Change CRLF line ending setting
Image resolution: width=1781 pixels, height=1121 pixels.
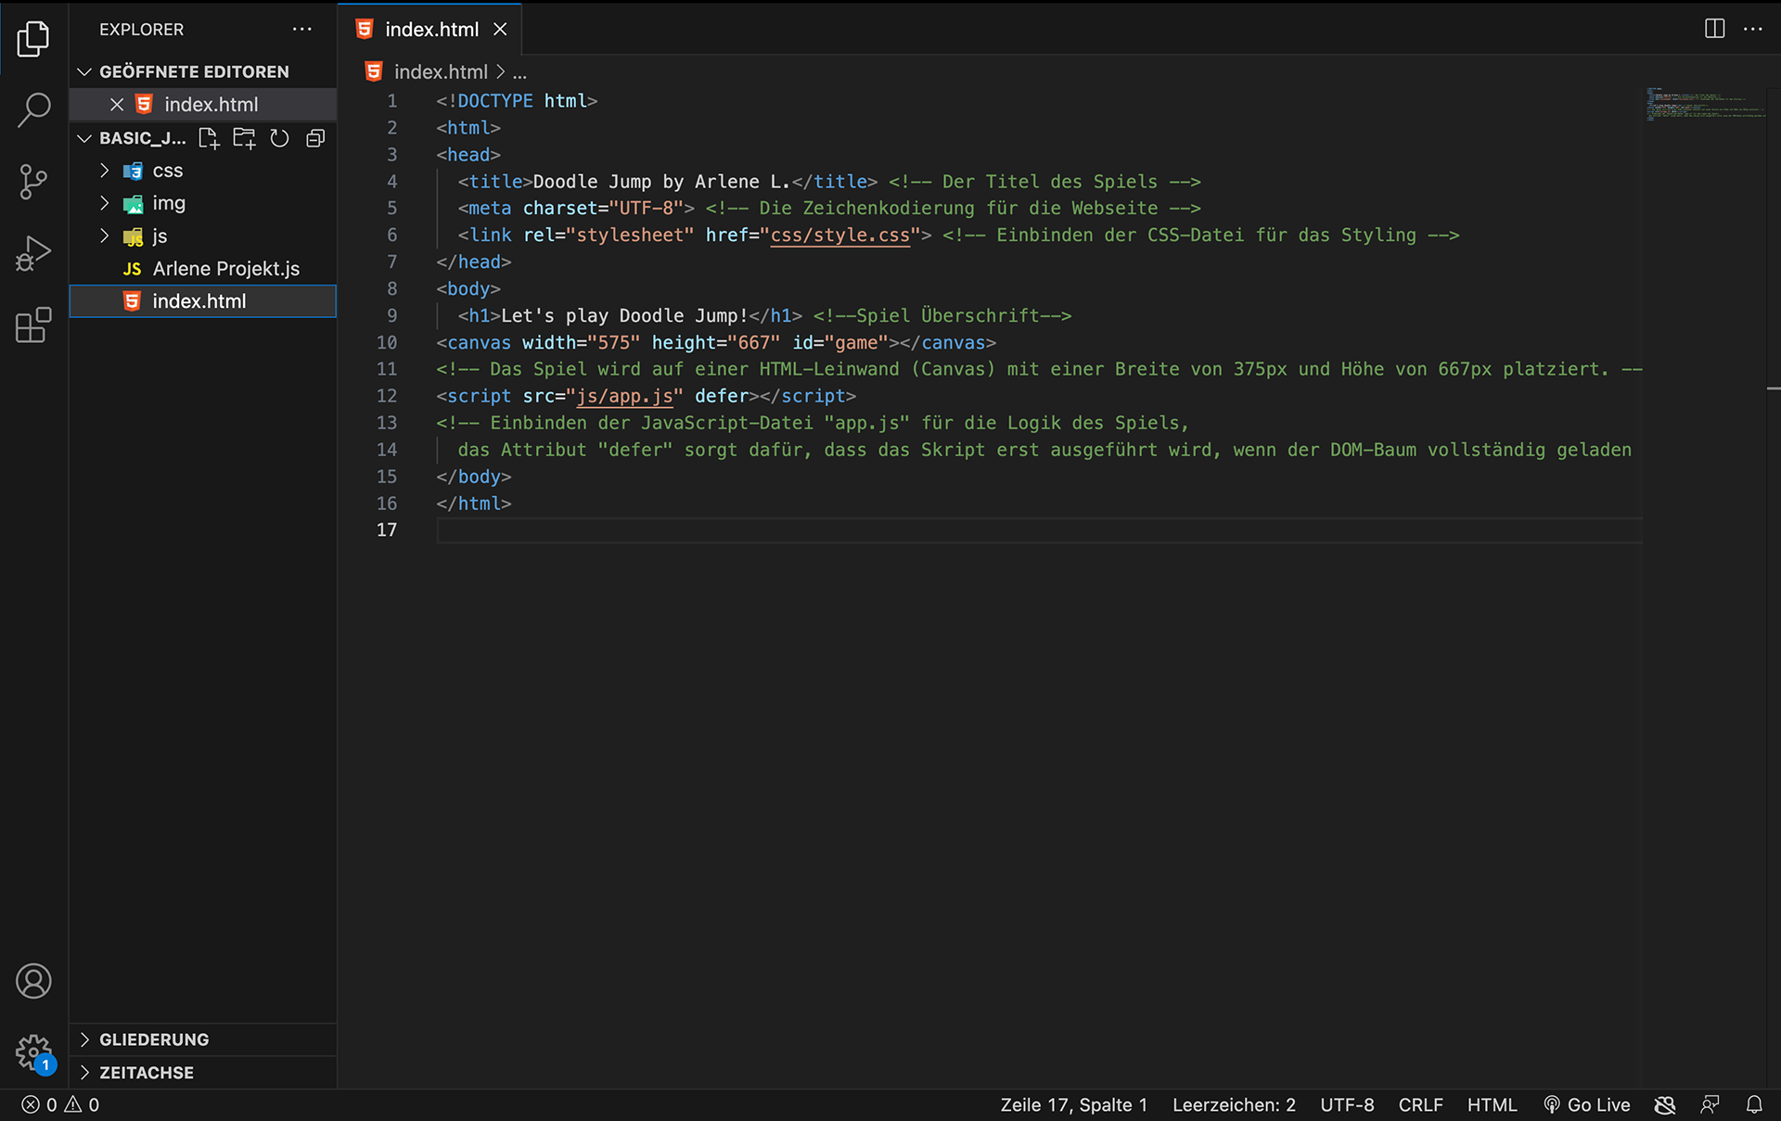tap(1419, 1104)
